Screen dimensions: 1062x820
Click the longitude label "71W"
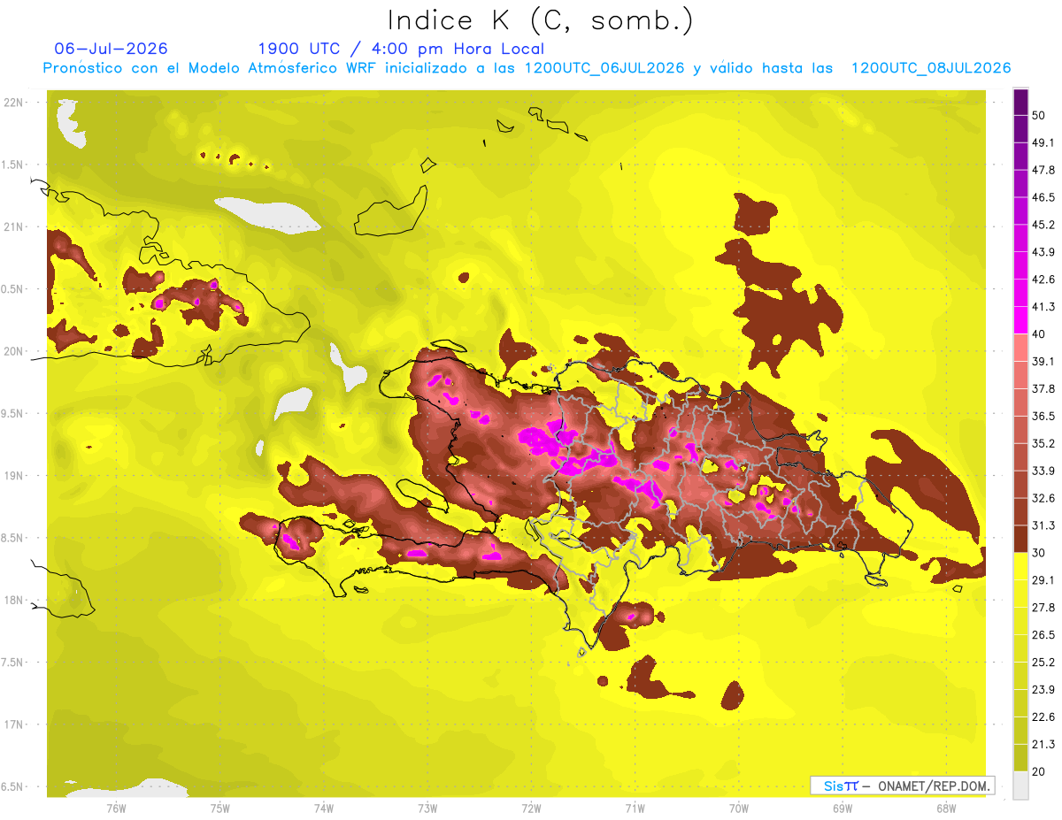pyautogui.click(x=635, y=809)
